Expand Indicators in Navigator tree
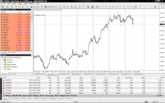165x103 pixels. (x=2, y=62)
